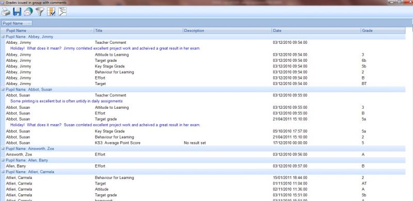Screen dimensions: 413x201
Task: Select group row 'Pupil Name: Atlieri, Carmela'
Action: (203, 172)
